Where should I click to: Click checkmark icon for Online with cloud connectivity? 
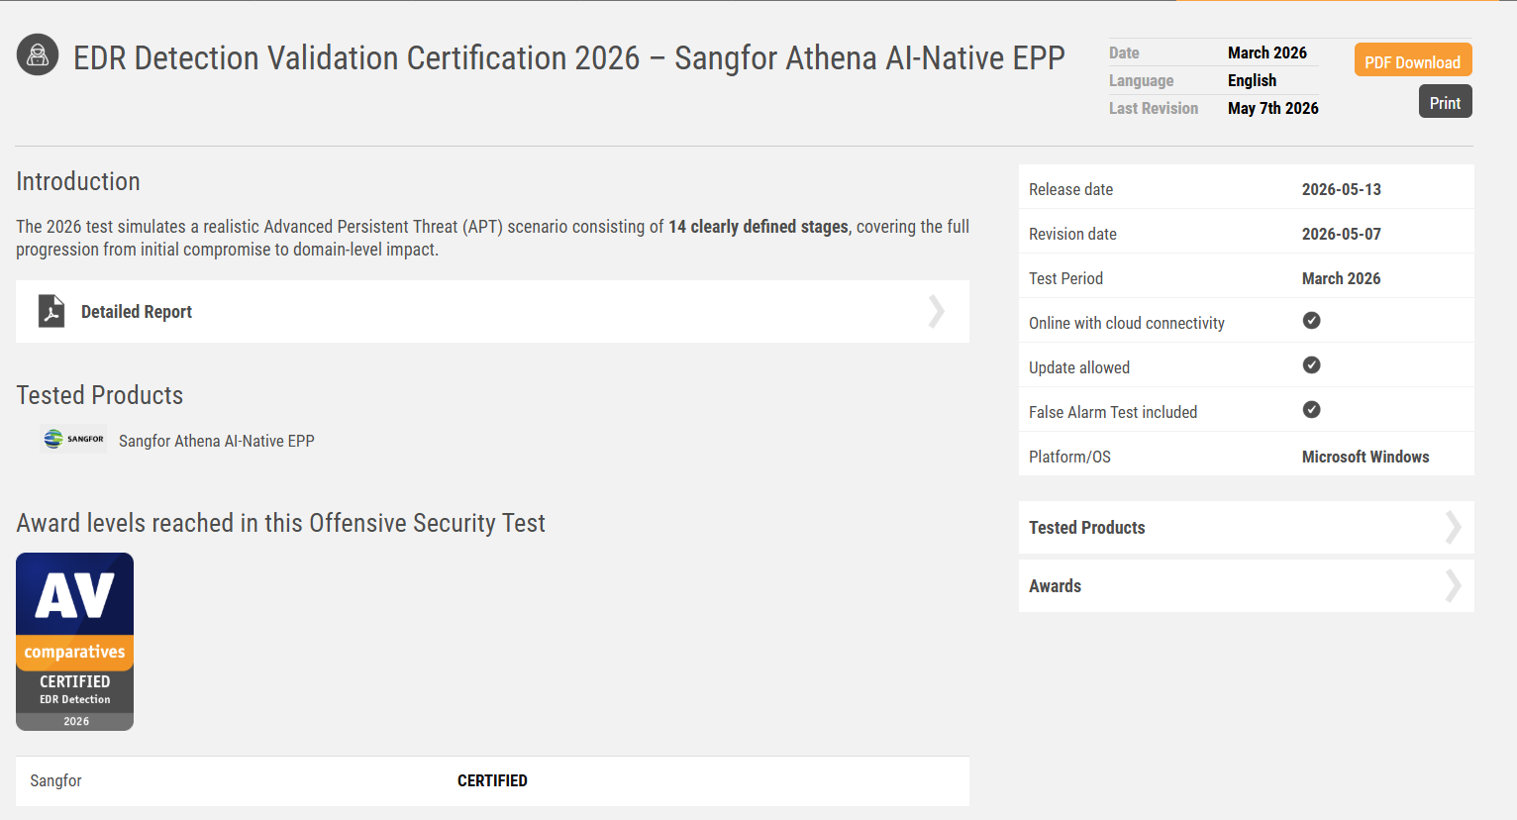click(x=1311, y=321)
